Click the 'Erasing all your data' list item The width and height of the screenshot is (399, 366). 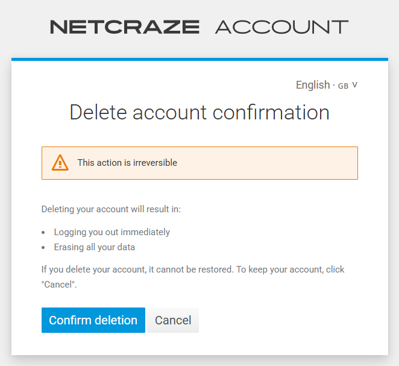95,247
